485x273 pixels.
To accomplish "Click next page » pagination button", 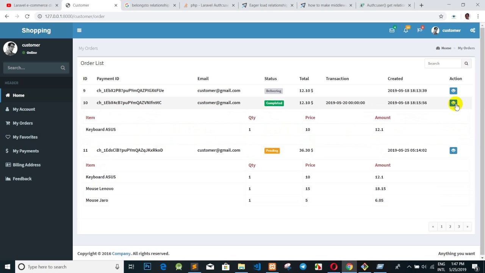I will click(x=467, y=226).
